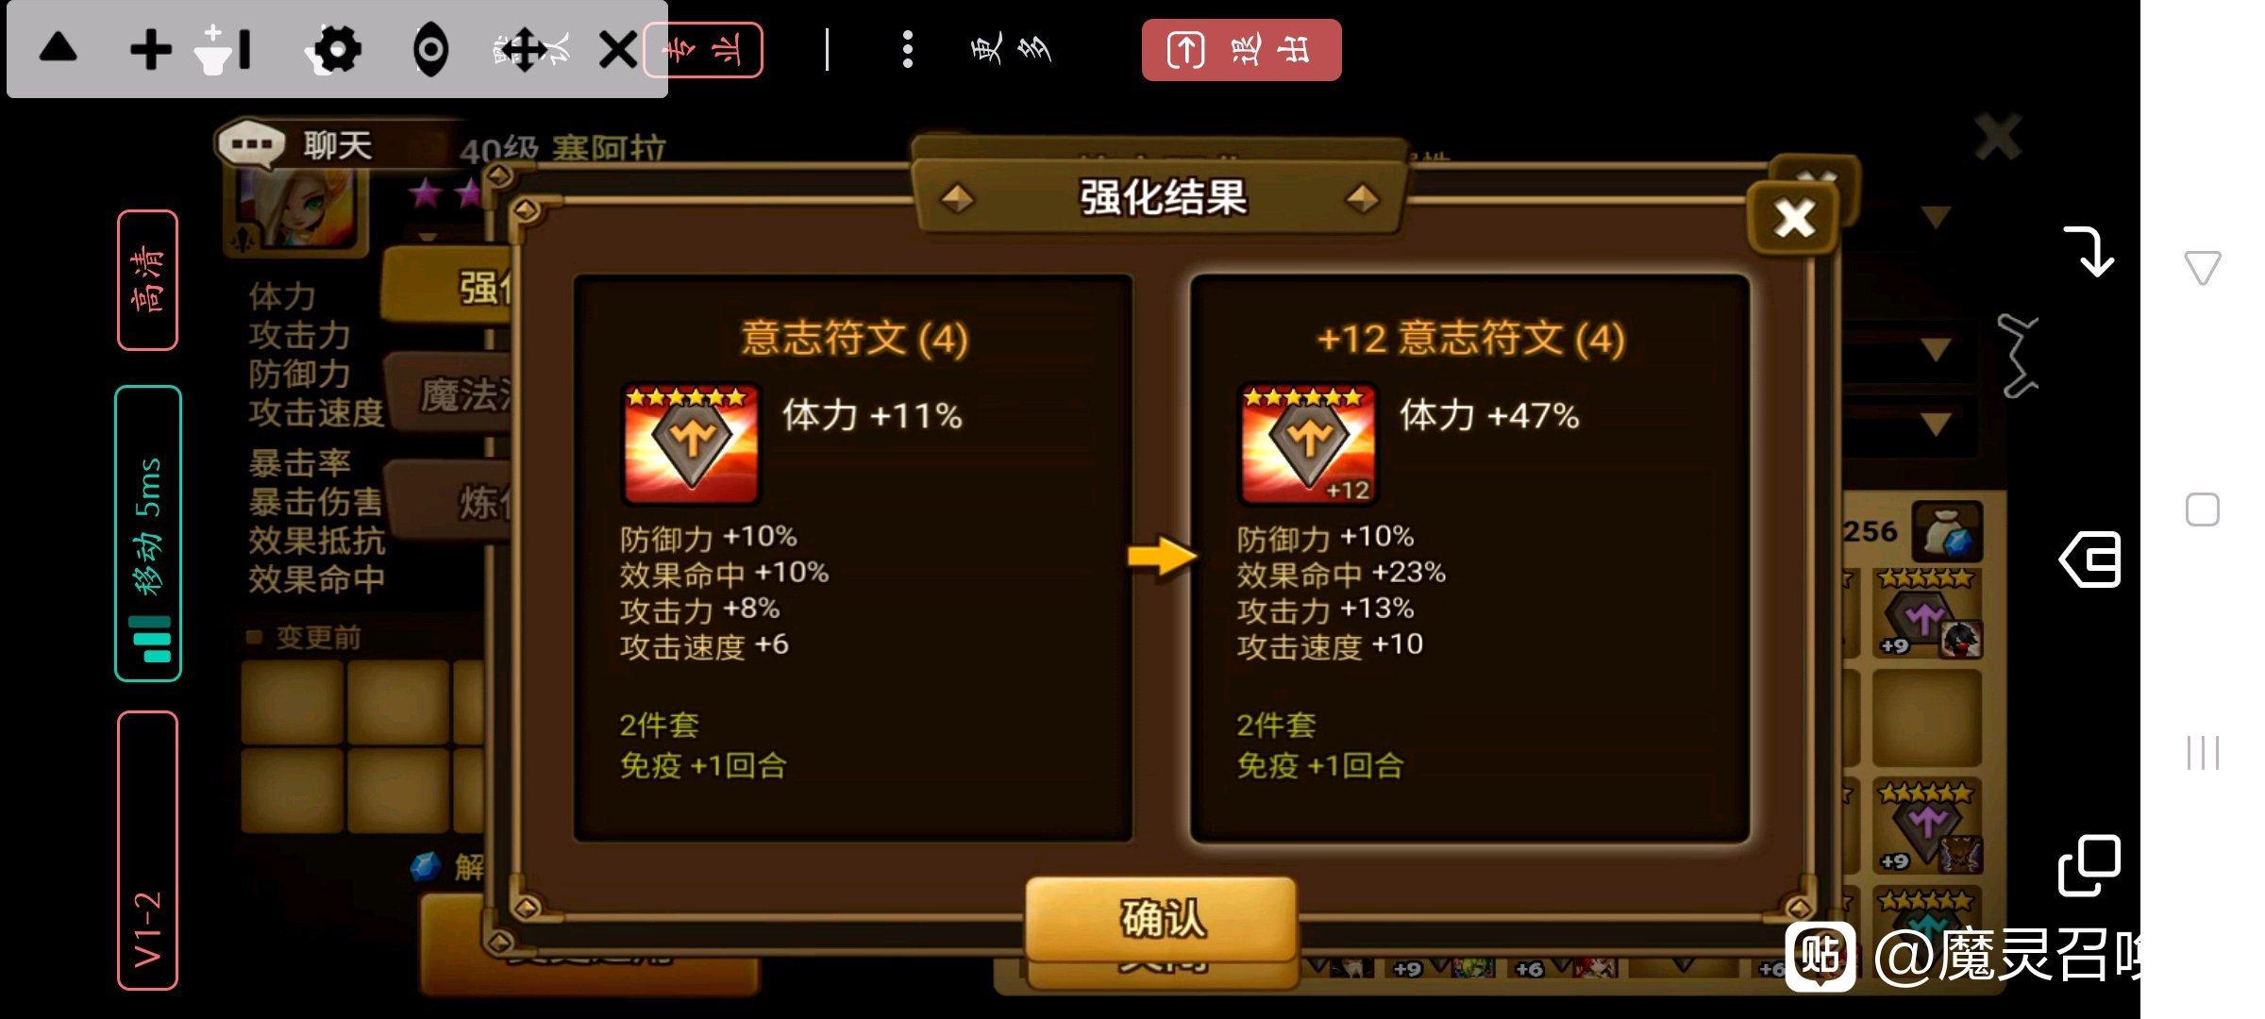Click the plus add-control icon in toolbar

coord(151,50)
